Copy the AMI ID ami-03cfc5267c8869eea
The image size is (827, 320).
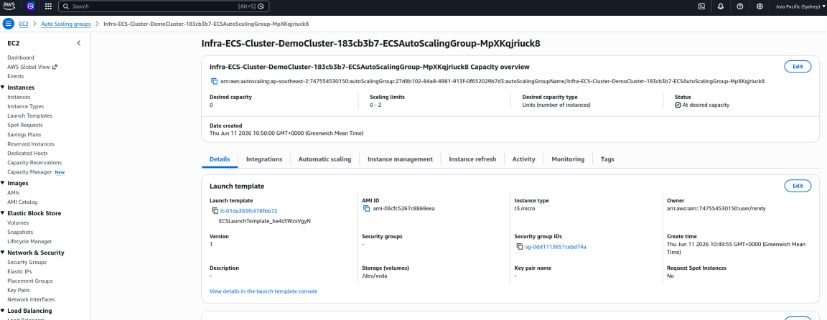[x=367, y=208]
